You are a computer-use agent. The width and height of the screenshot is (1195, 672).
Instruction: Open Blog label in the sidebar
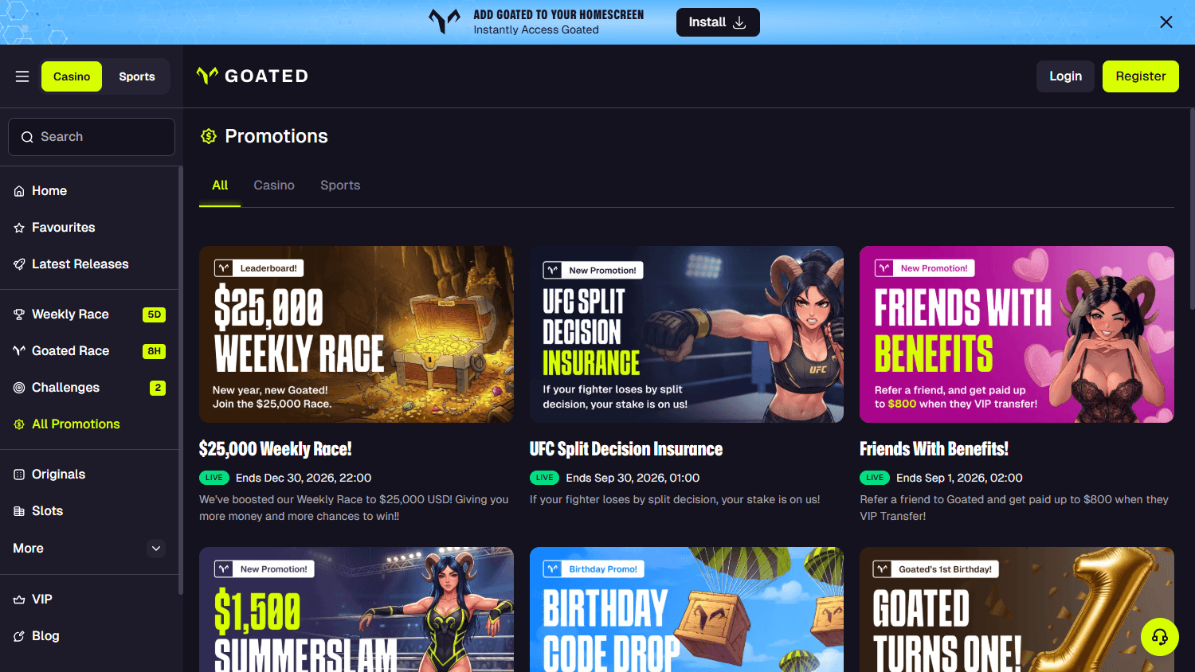coord(45,636)
